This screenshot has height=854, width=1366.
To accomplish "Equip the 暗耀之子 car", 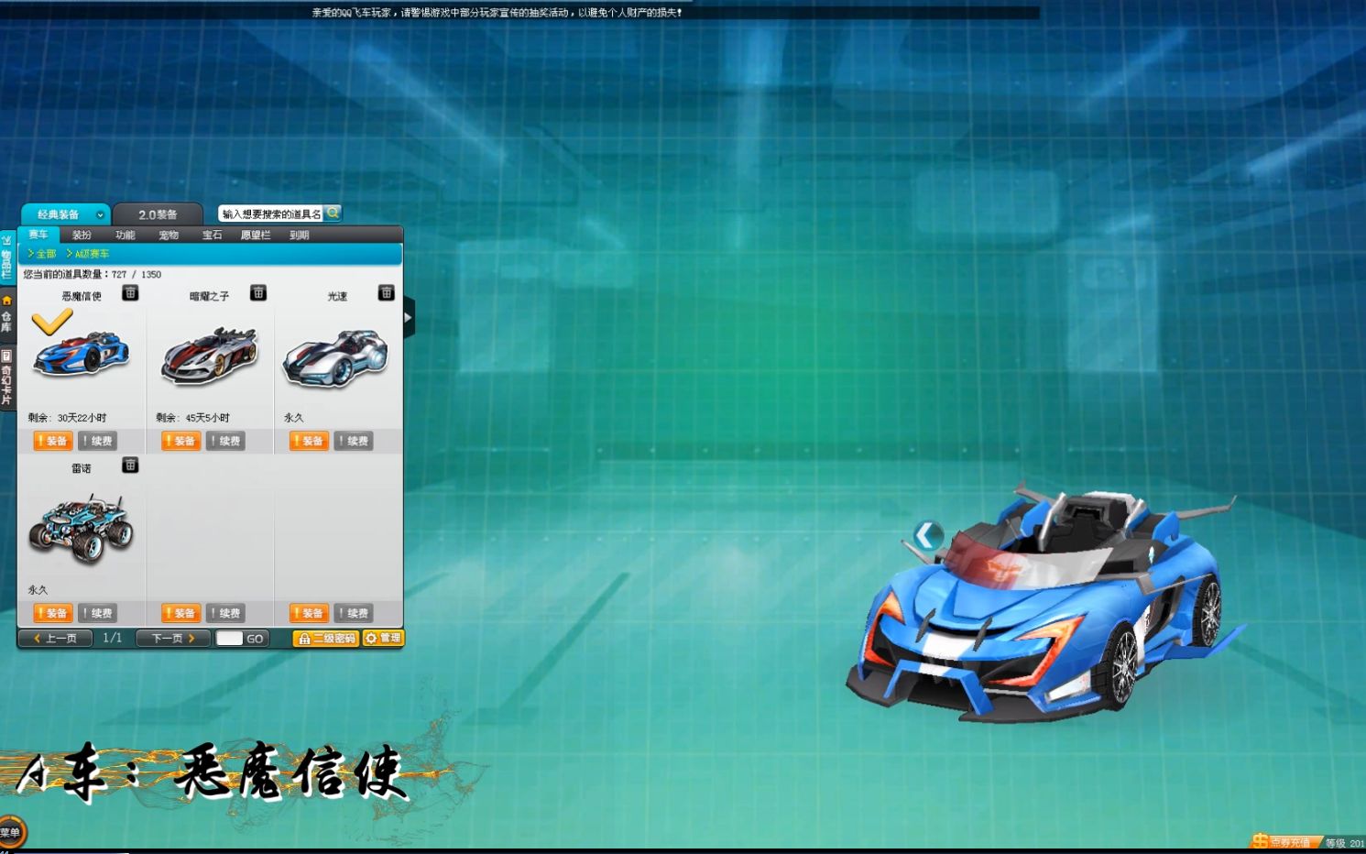I will click(x=180, y=441).
